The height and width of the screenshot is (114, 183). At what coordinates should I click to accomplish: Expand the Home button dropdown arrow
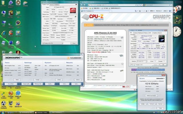coord(137,11)
